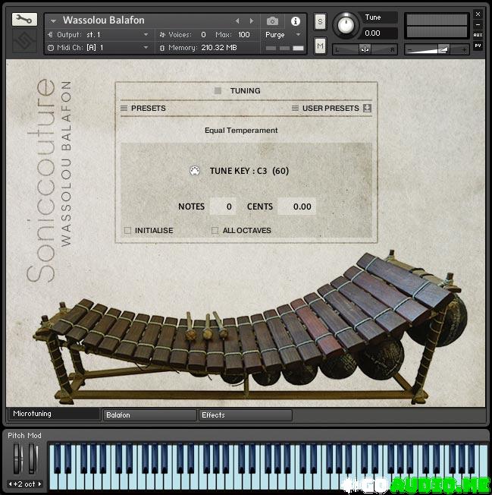Click the TUNE KEY : C3 (60) label

click(249, 171)
